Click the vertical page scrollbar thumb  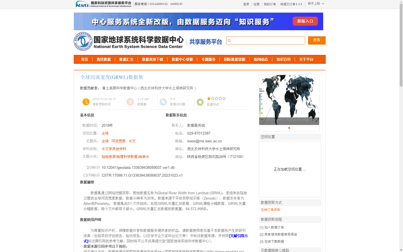click(x=401, y=45)
